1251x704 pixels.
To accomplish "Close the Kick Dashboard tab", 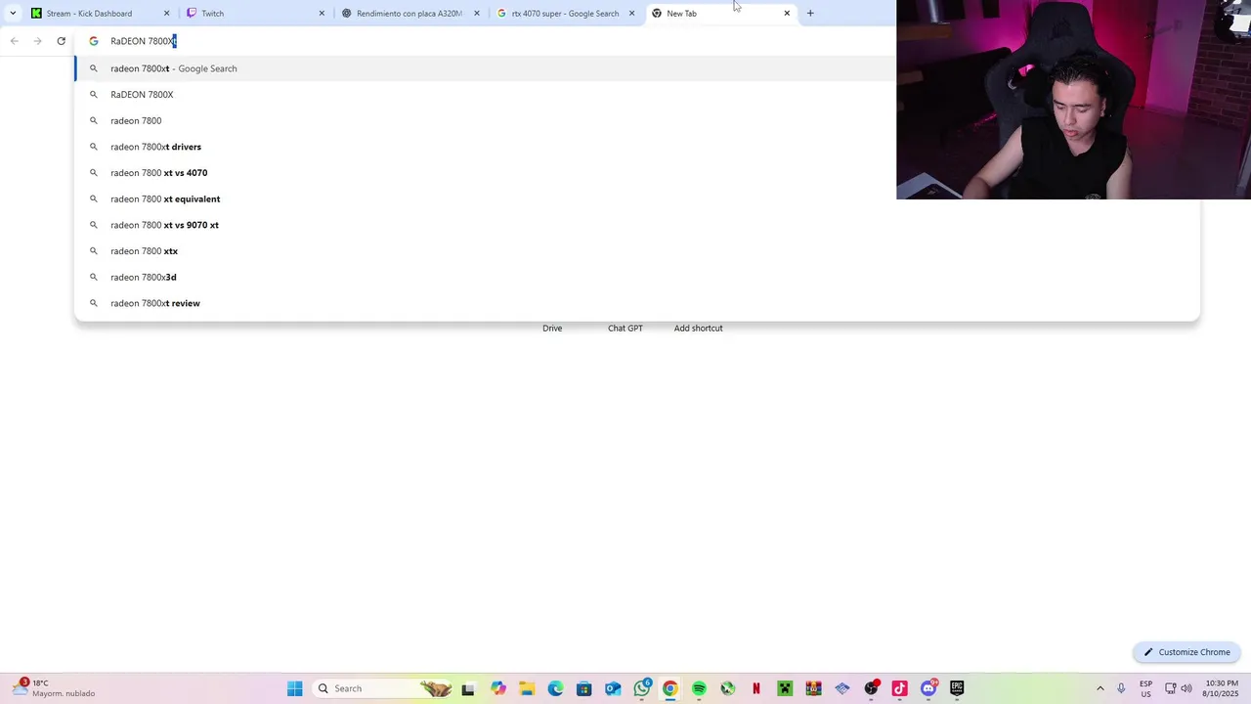I will (x=166, y=14).
